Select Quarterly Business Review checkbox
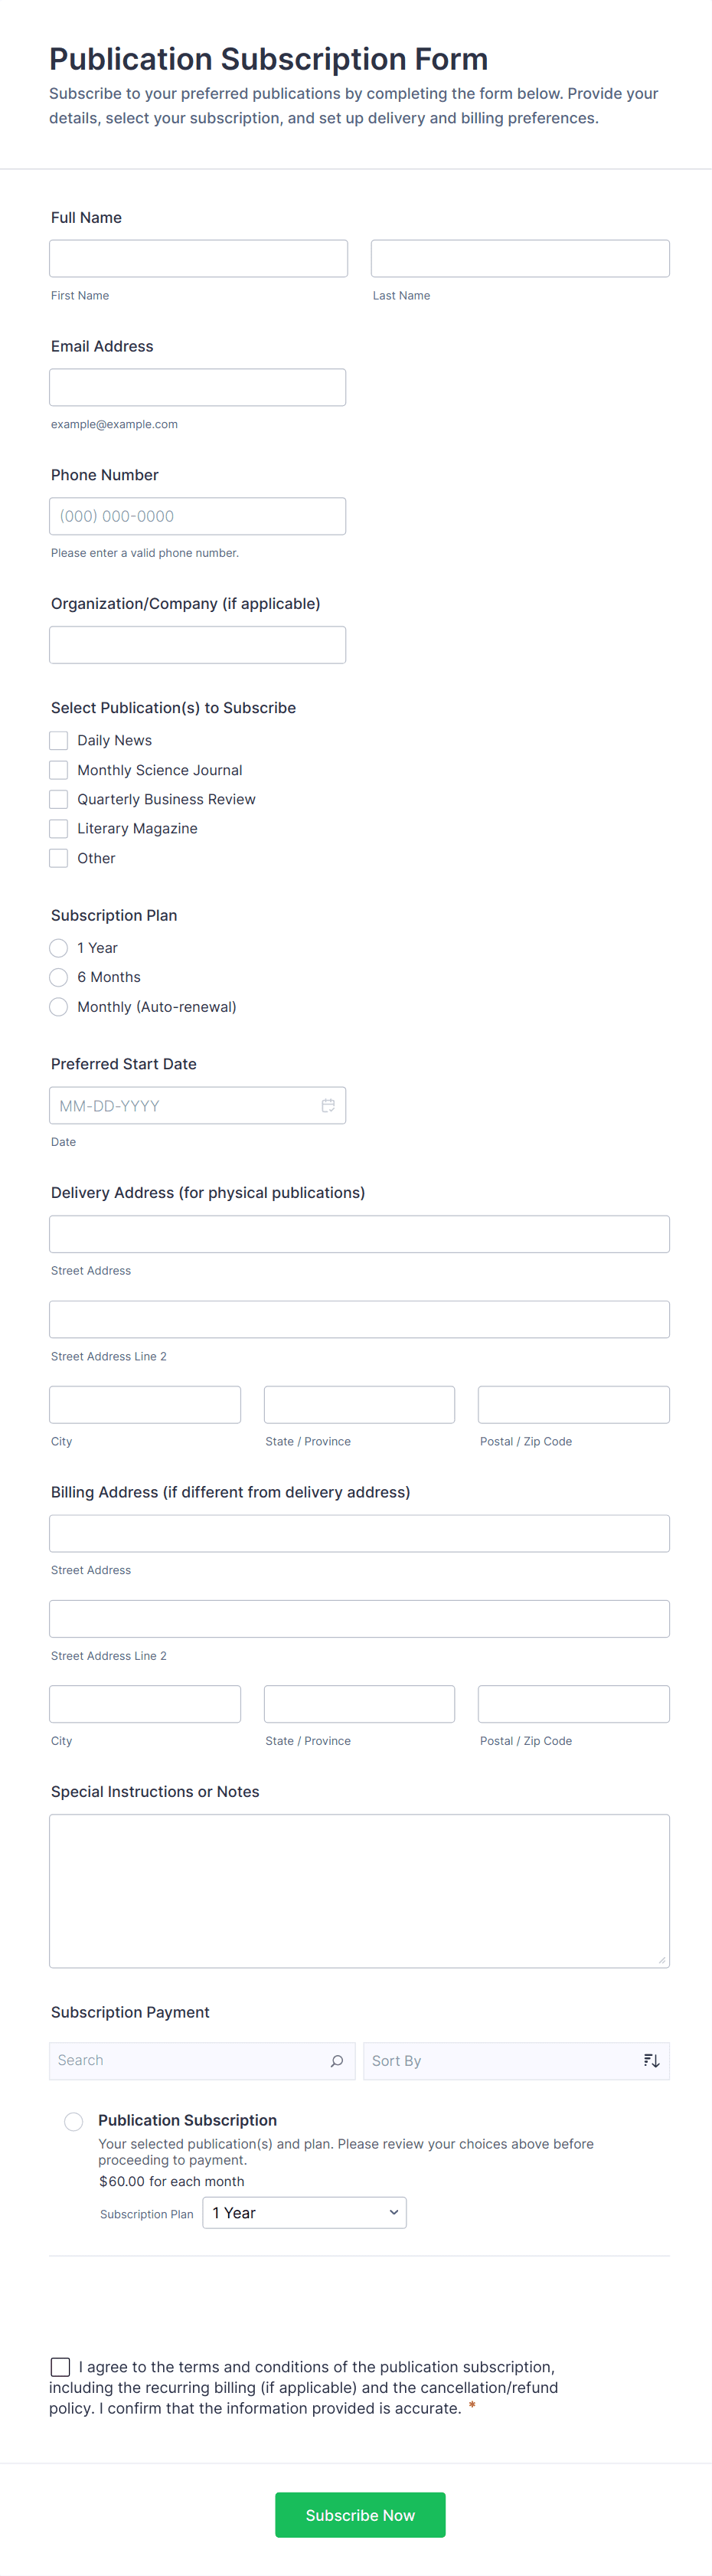Viewport: 712px width, 2576px height. click(x=59, y=799)
